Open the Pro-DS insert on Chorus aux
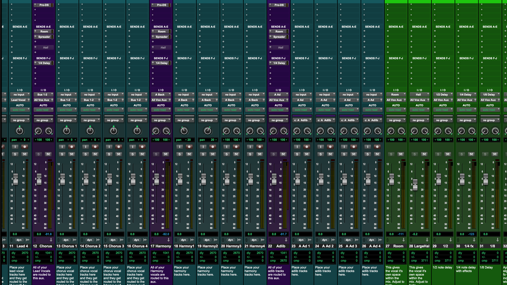507x285 pixels. (44, 5)
